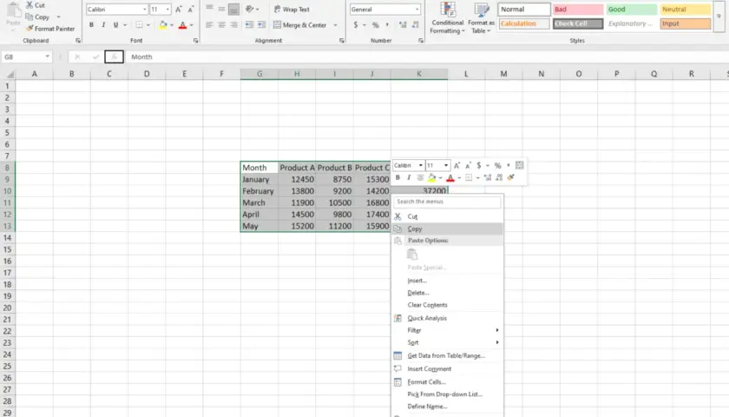Apply Percent Style in the ribbon Number group
The height and width of the screenshot is (417, 729).
pyautogui.click(x=375, y=24)
